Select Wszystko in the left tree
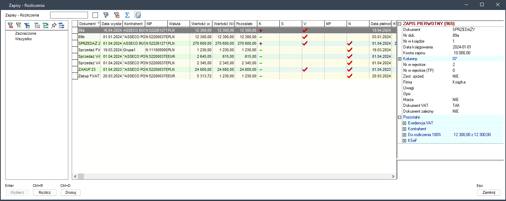The height and width of the screenshot is (201, 506). point(23,39)
